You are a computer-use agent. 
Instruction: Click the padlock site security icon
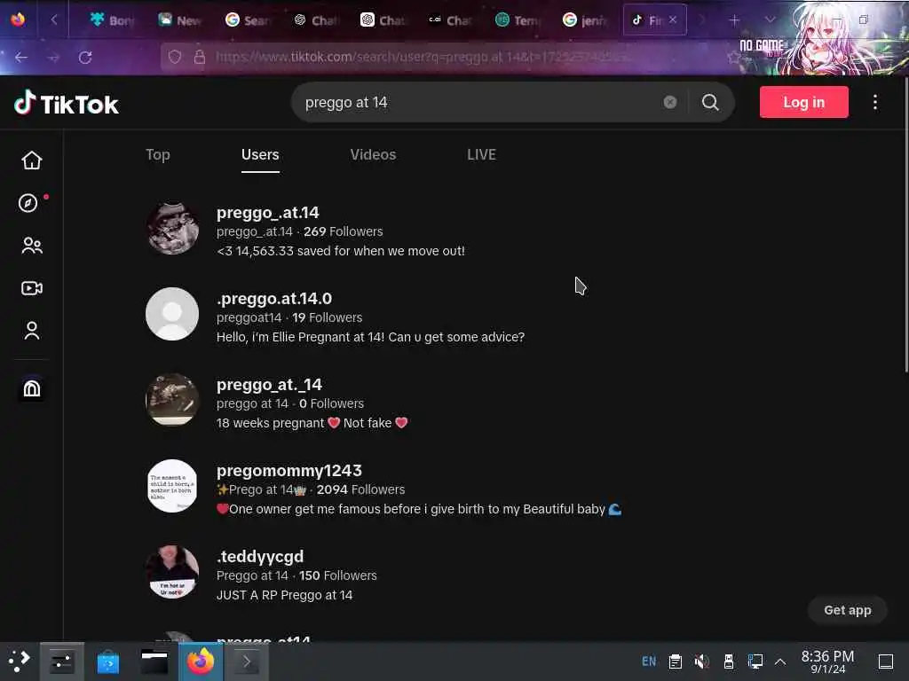click(200, 57)
